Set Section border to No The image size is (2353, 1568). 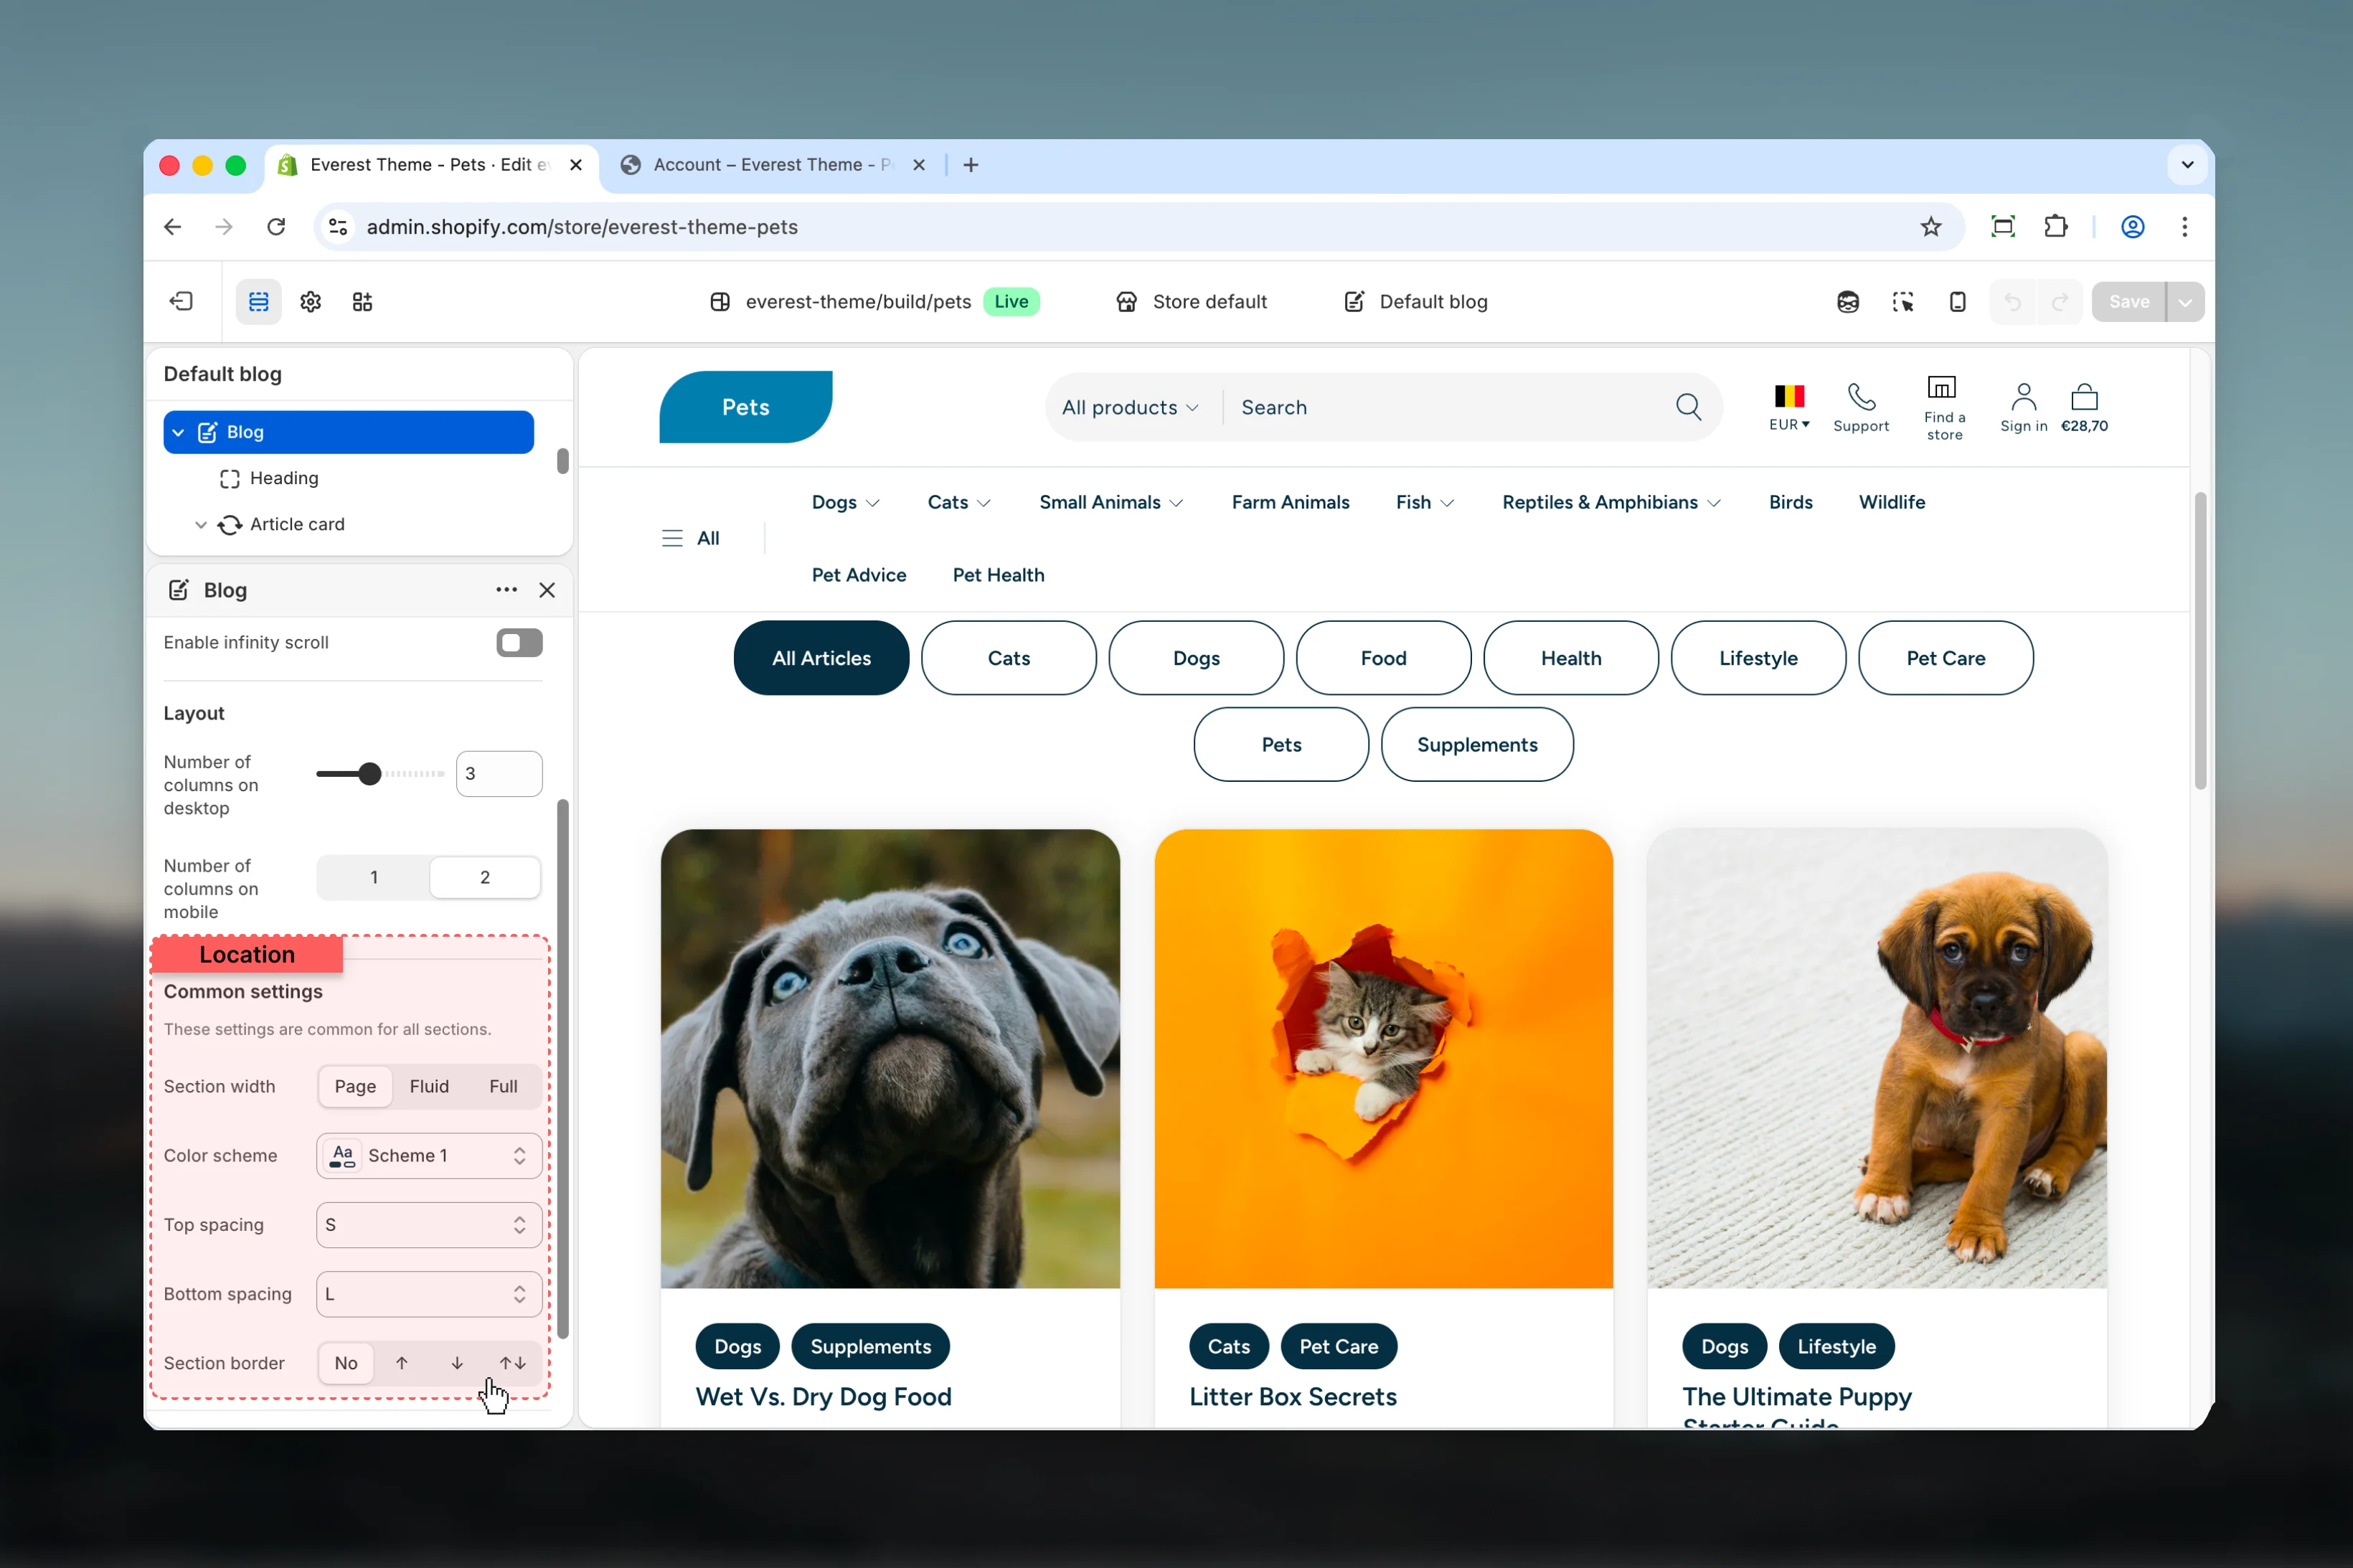click(346, 1364)
